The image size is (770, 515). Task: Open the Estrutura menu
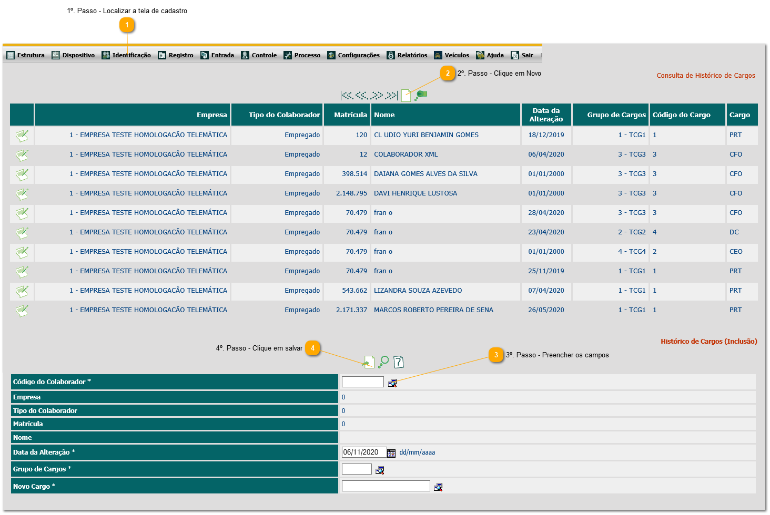(26, 55)
